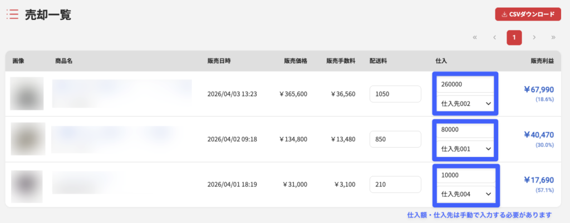
Task: Click the shipping fee field showing 210
Action: 395,185
